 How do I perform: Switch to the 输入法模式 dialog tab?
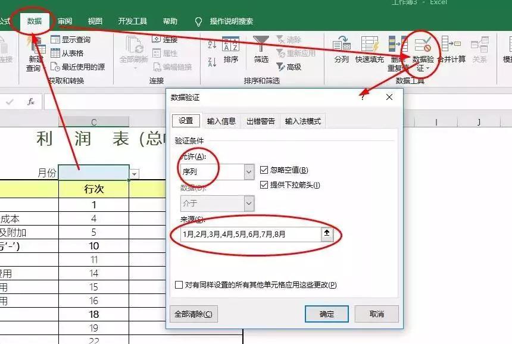pos(302,121)
